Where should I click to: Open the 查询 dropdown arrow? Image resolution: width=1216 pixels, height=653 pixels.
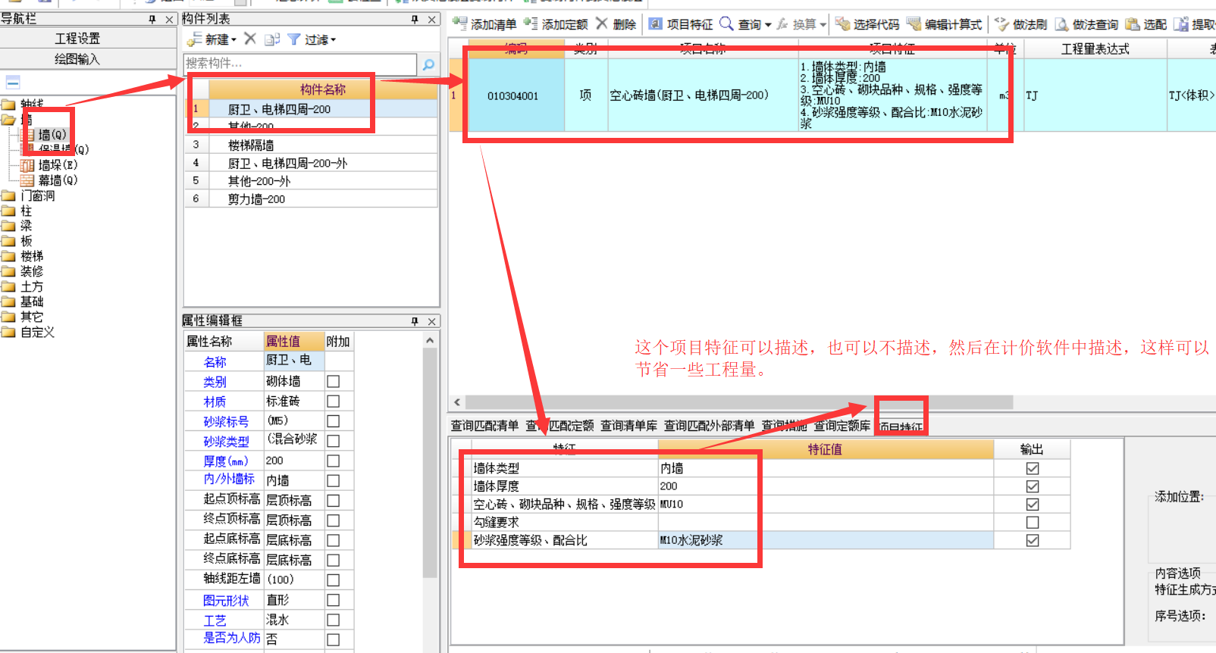tap(768, 25)
